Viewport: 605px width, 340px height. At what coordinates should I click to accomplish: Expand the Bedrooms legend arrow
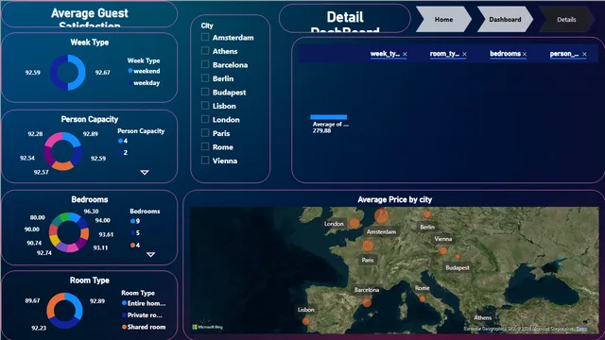point(151,254)
